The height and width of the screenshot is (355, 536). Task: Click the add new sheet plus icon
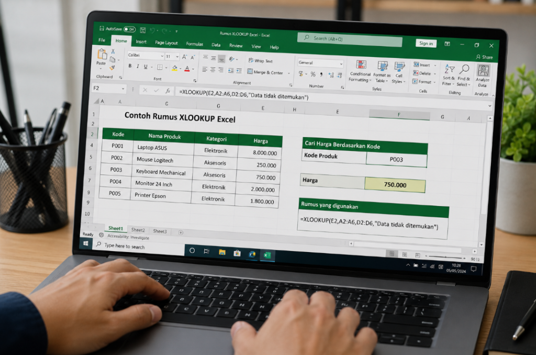click(x=181, y=233)
